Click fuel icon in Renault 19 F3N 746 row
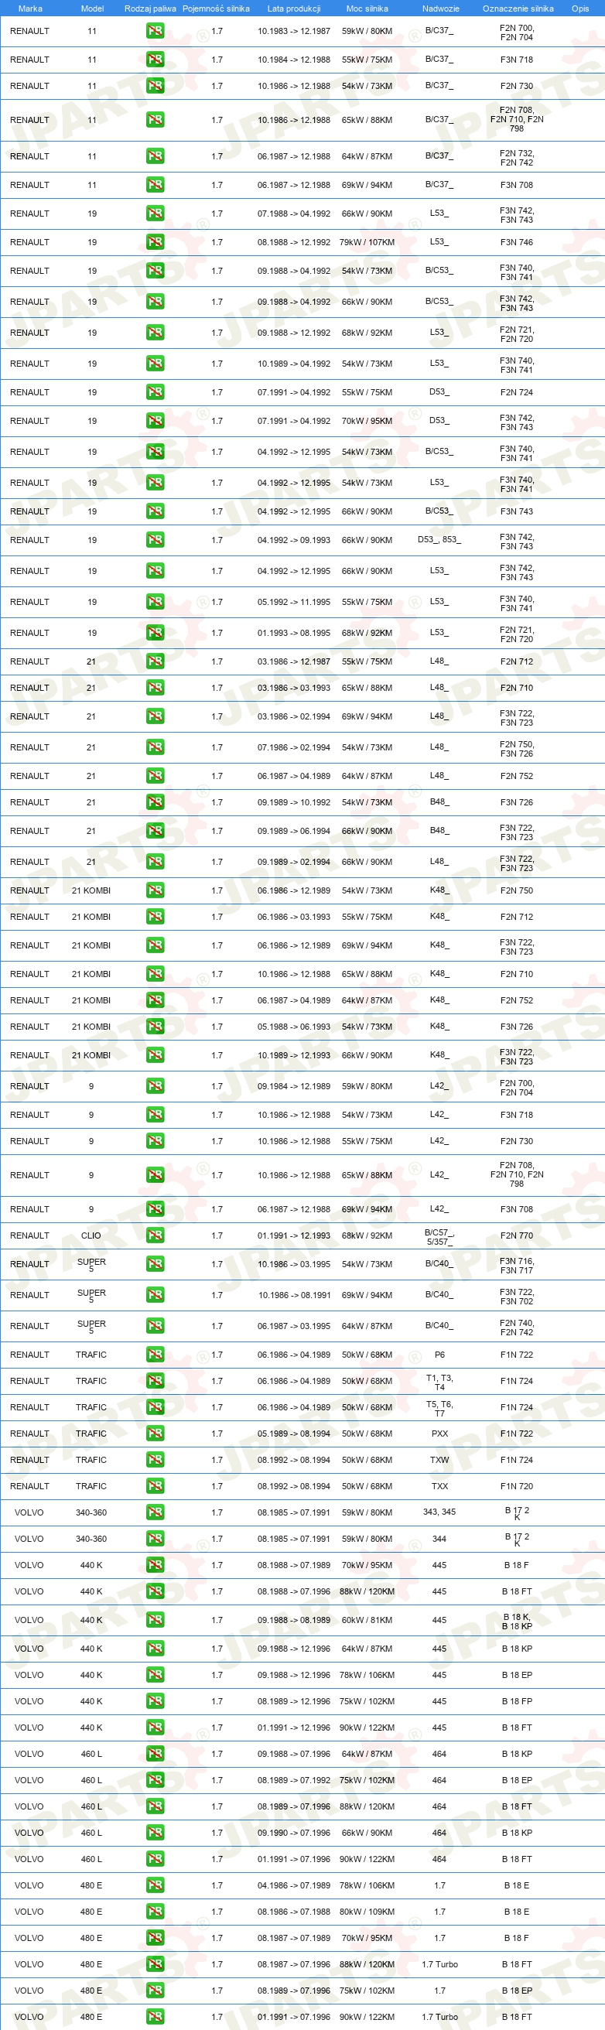 tap(156, 242)
